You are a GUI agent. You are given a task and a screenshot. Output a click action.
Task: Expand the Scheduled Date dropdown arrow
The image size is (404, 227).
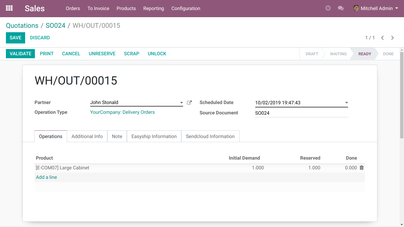(346, 103)
